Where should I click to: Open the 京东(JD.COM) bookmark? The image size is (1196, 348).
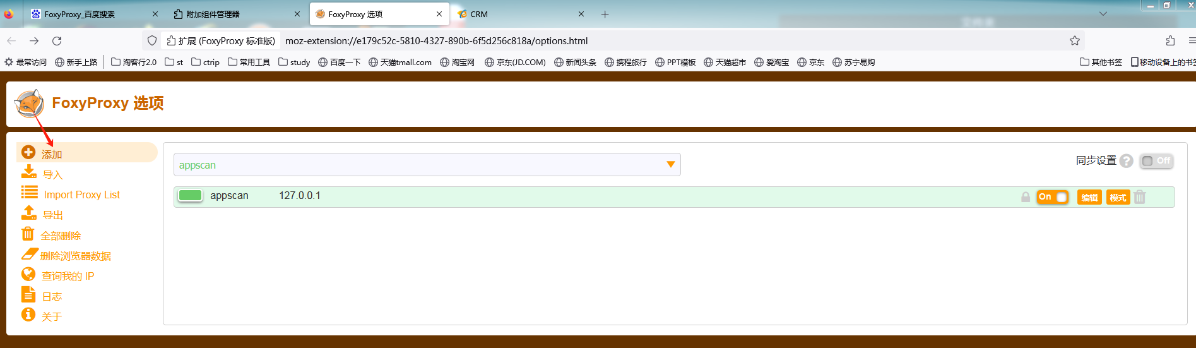[x=515, y=62]
